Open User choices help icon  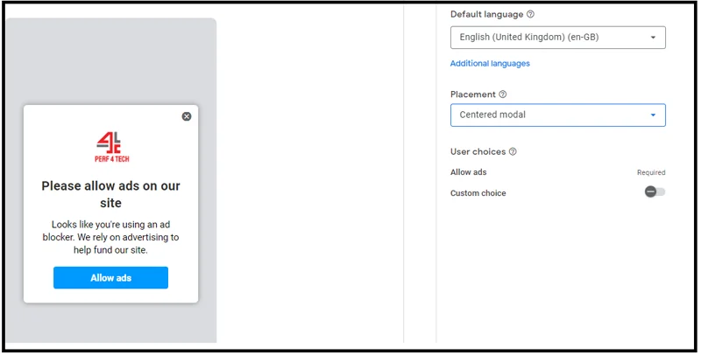click(x=513, y=151)
